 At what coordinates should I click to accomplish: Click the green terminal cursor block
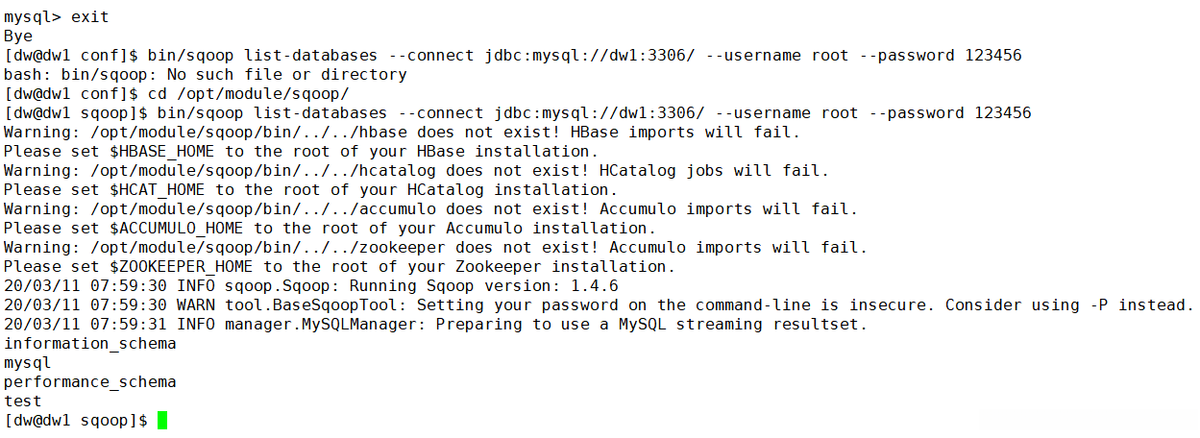click(x=162, y=421)
